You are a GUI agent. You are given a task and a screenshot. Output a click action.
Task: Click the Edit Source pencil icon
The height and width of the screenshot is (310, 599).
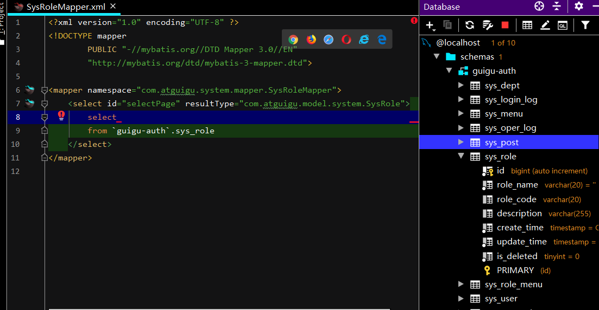tap(545, 25)
